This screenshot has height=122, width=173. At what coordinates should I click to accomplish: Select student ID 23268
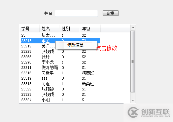click(x=27, y=57)
